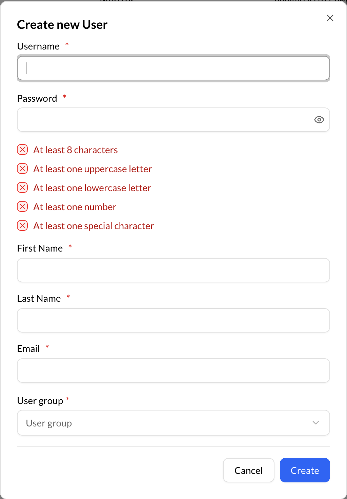347x499 pixels.
Task: Click the required asterisk next to Username
Action: pos(67,44)
